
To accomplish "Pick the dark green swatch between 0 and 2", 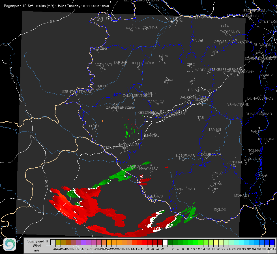I will pyautogui.click(x=170, y=242).
